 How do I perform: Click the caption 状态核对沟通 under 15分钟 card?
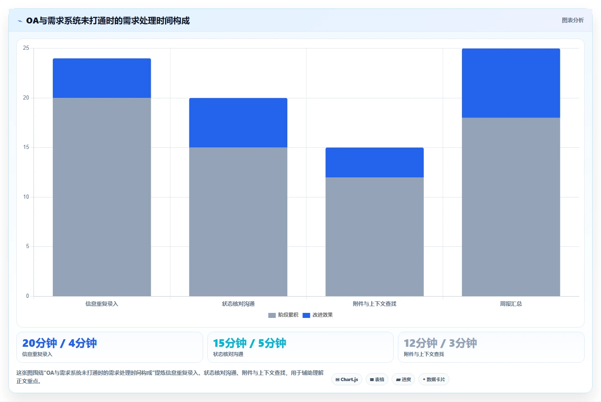point(228,354)
